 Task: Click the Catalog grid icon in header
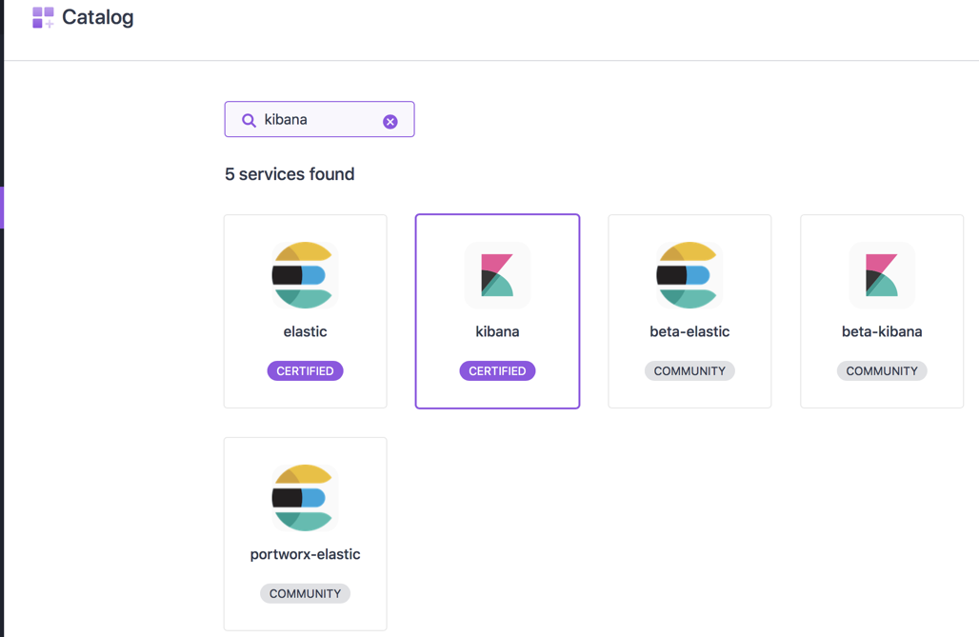pyautogui.click(x=43, y=17)
